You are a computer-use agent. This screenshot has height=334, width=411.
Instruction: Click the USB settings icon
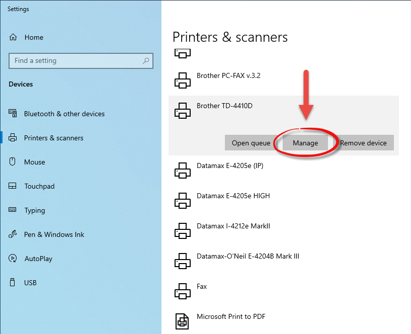tap(14, 283)
